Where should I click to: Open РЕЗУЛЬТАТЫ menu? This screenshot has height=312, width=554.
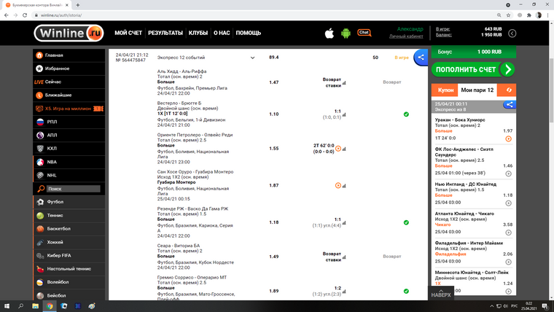point(165,33)
